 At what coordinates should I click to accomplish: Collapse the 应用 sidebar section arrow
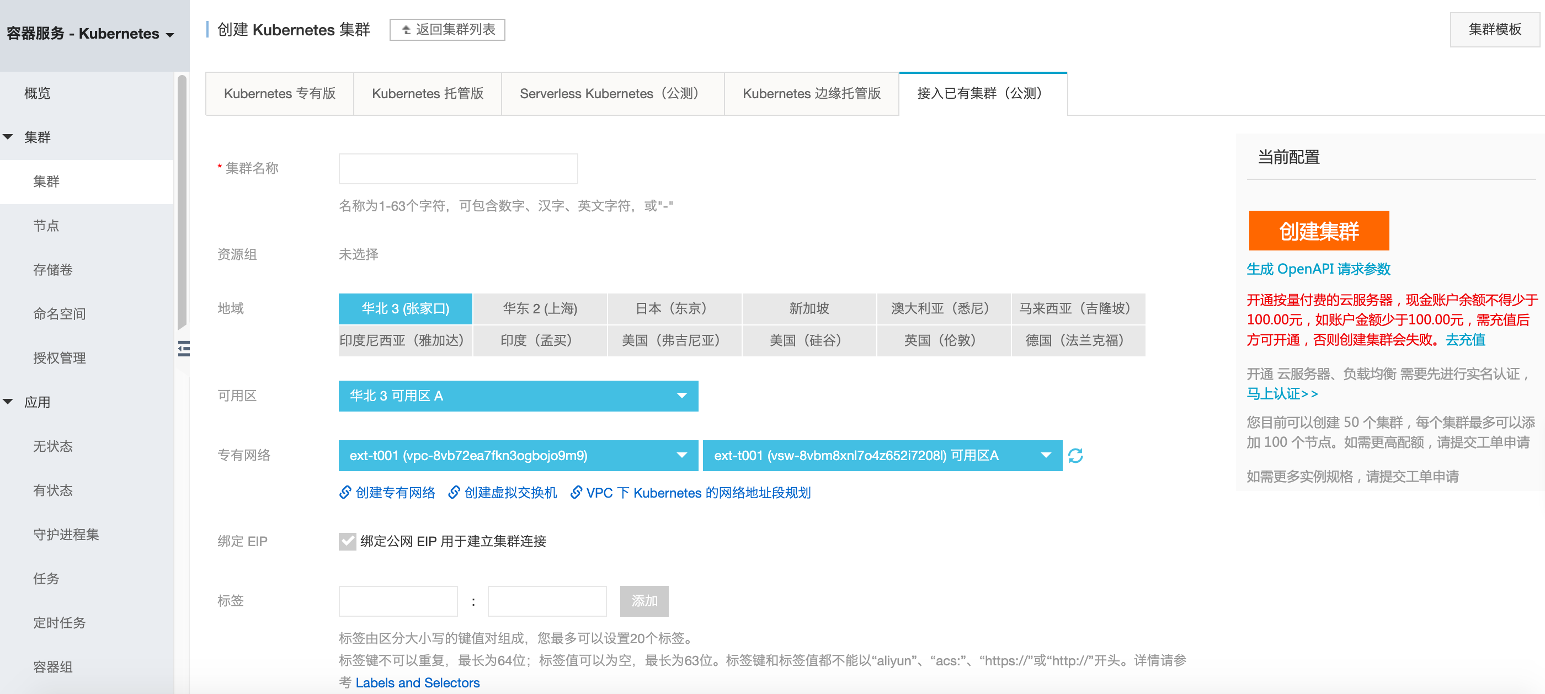click(x=8, y=402)
